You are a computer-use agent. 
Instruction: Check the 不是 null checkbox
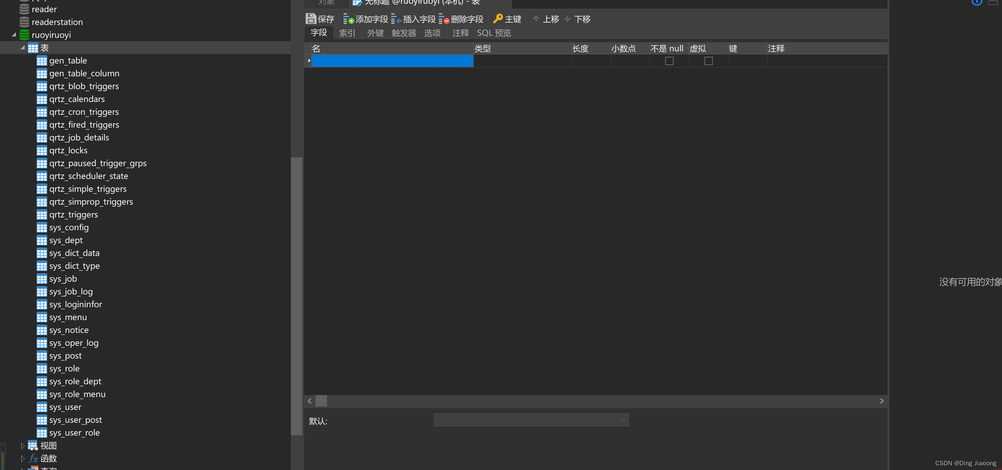pos(669,61)
